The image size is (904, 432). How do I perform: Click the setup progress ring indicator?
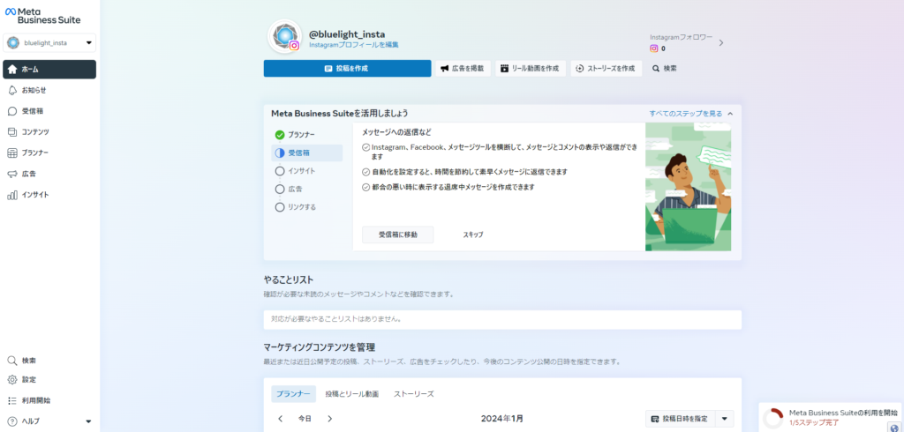click(773, 418)
